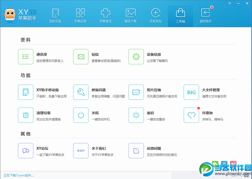Open the 短信 envelope icon

point(81,57)
